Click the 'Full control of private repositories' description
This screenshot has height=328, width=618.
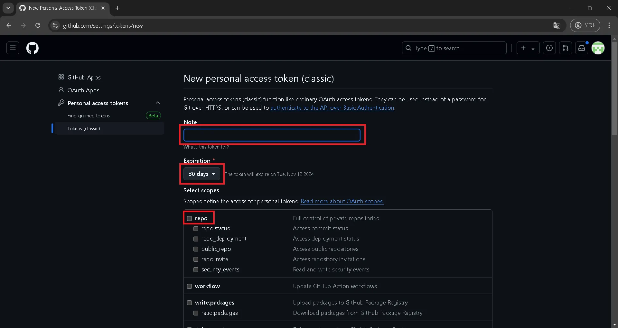tap(336, 218)
